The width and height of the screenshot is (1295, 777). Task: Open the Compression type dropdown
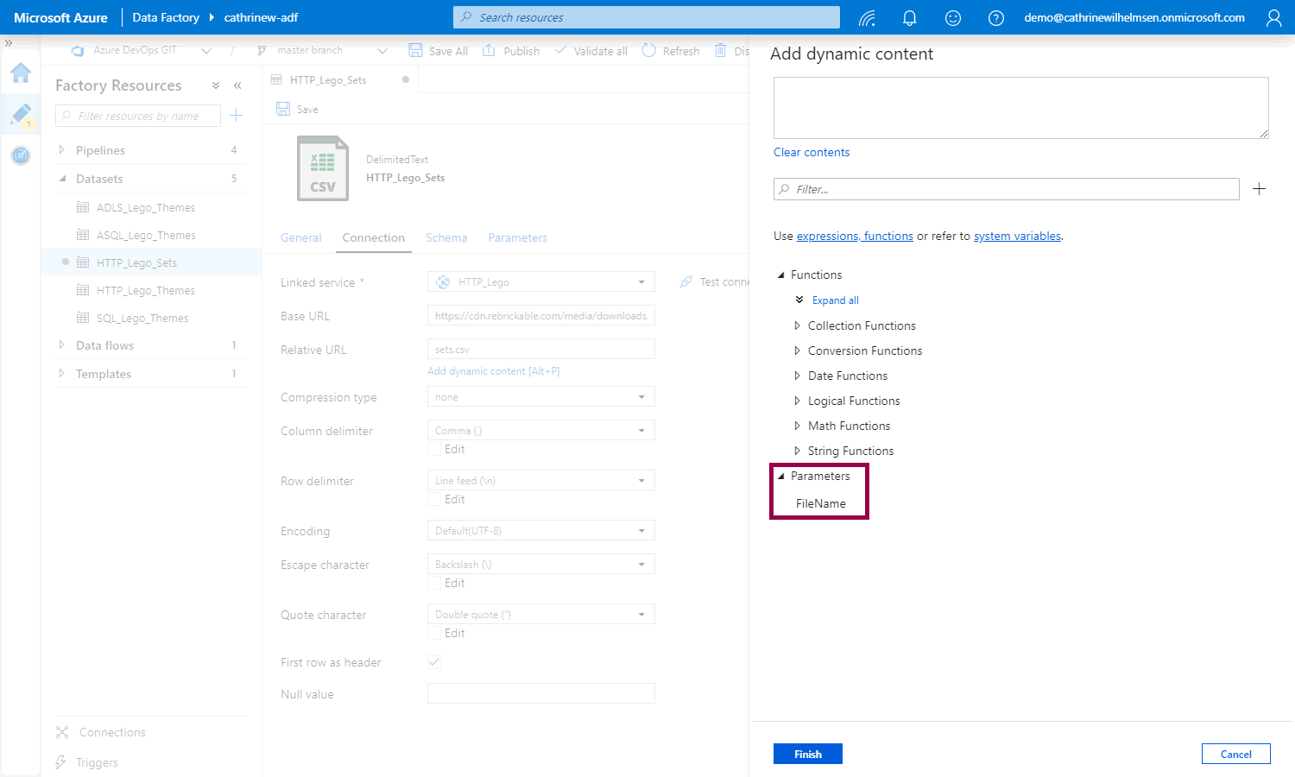coord(540,397)
